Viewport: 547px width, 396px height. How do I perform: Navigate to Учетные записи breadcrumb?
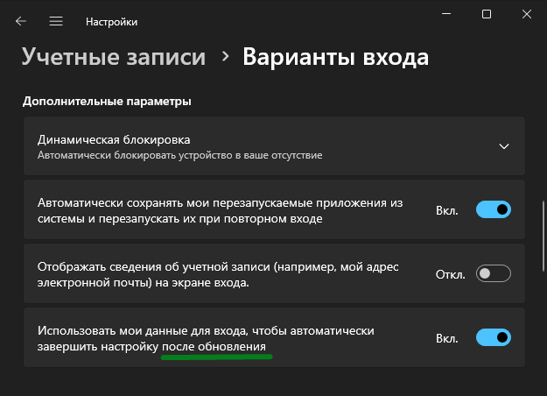click(114, 57)
